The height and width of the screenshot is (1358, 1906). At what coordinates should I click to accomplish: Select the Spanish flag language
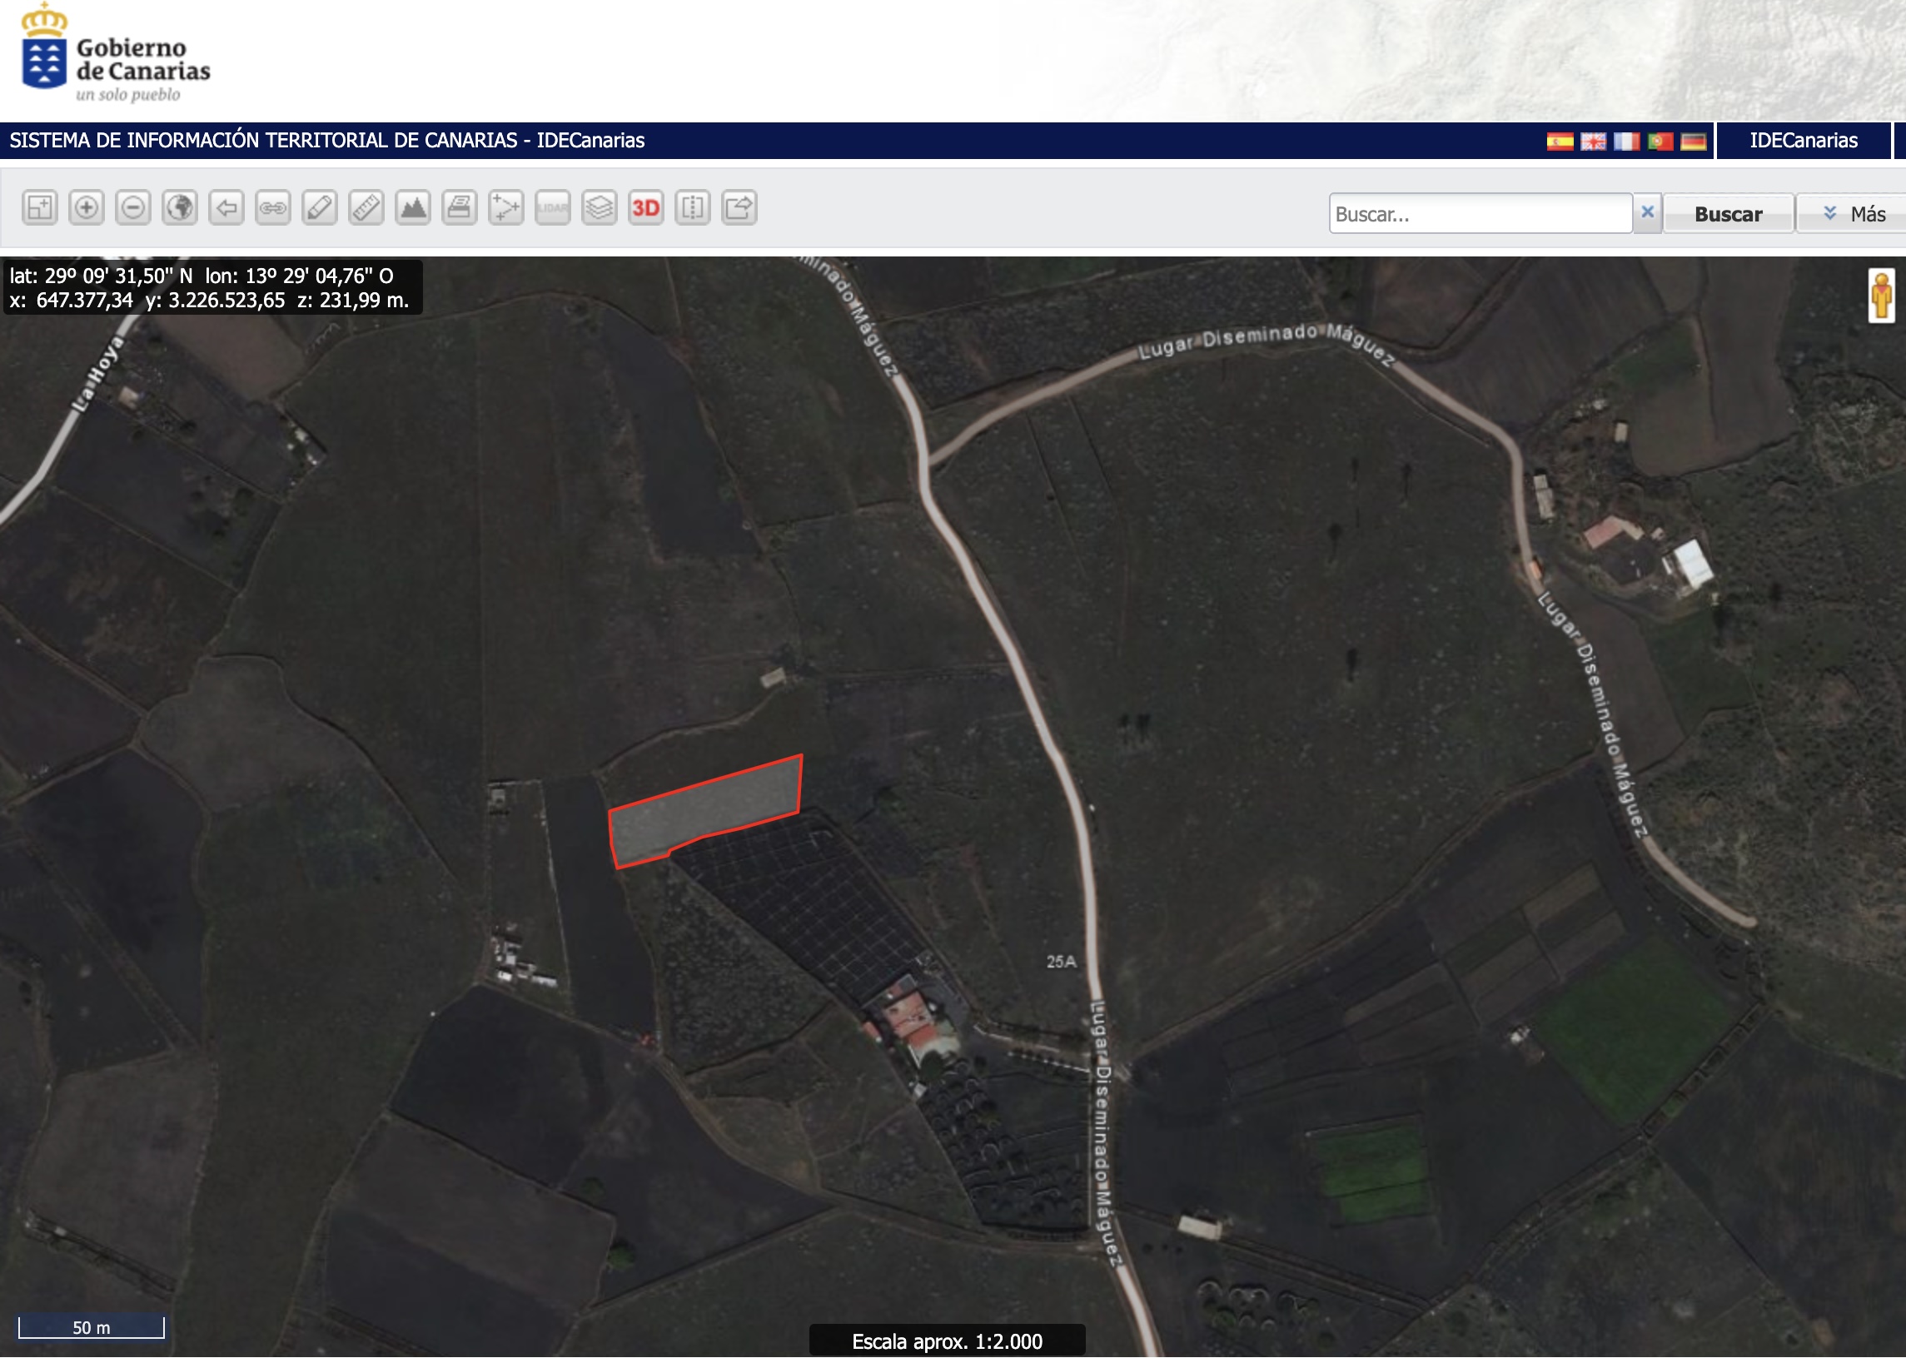[x=1560, y=142]
